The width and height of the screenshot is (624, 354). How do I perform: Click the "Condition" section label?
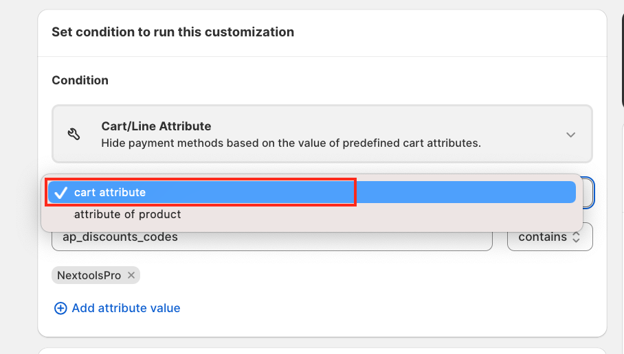click(80, 80)
